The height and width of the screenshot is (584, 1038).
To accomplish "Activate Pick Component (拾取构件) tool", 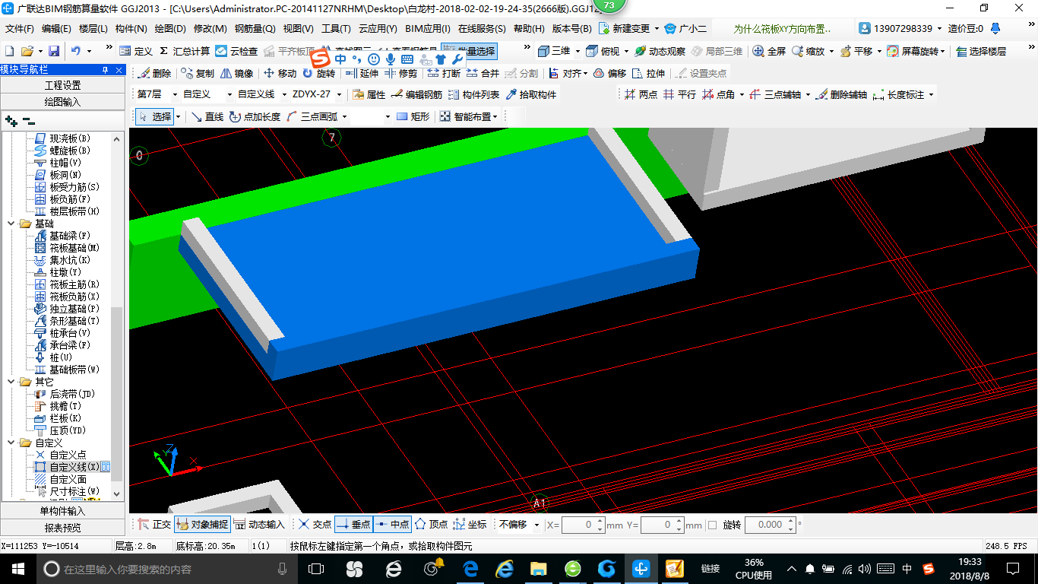I will point(531,95).
